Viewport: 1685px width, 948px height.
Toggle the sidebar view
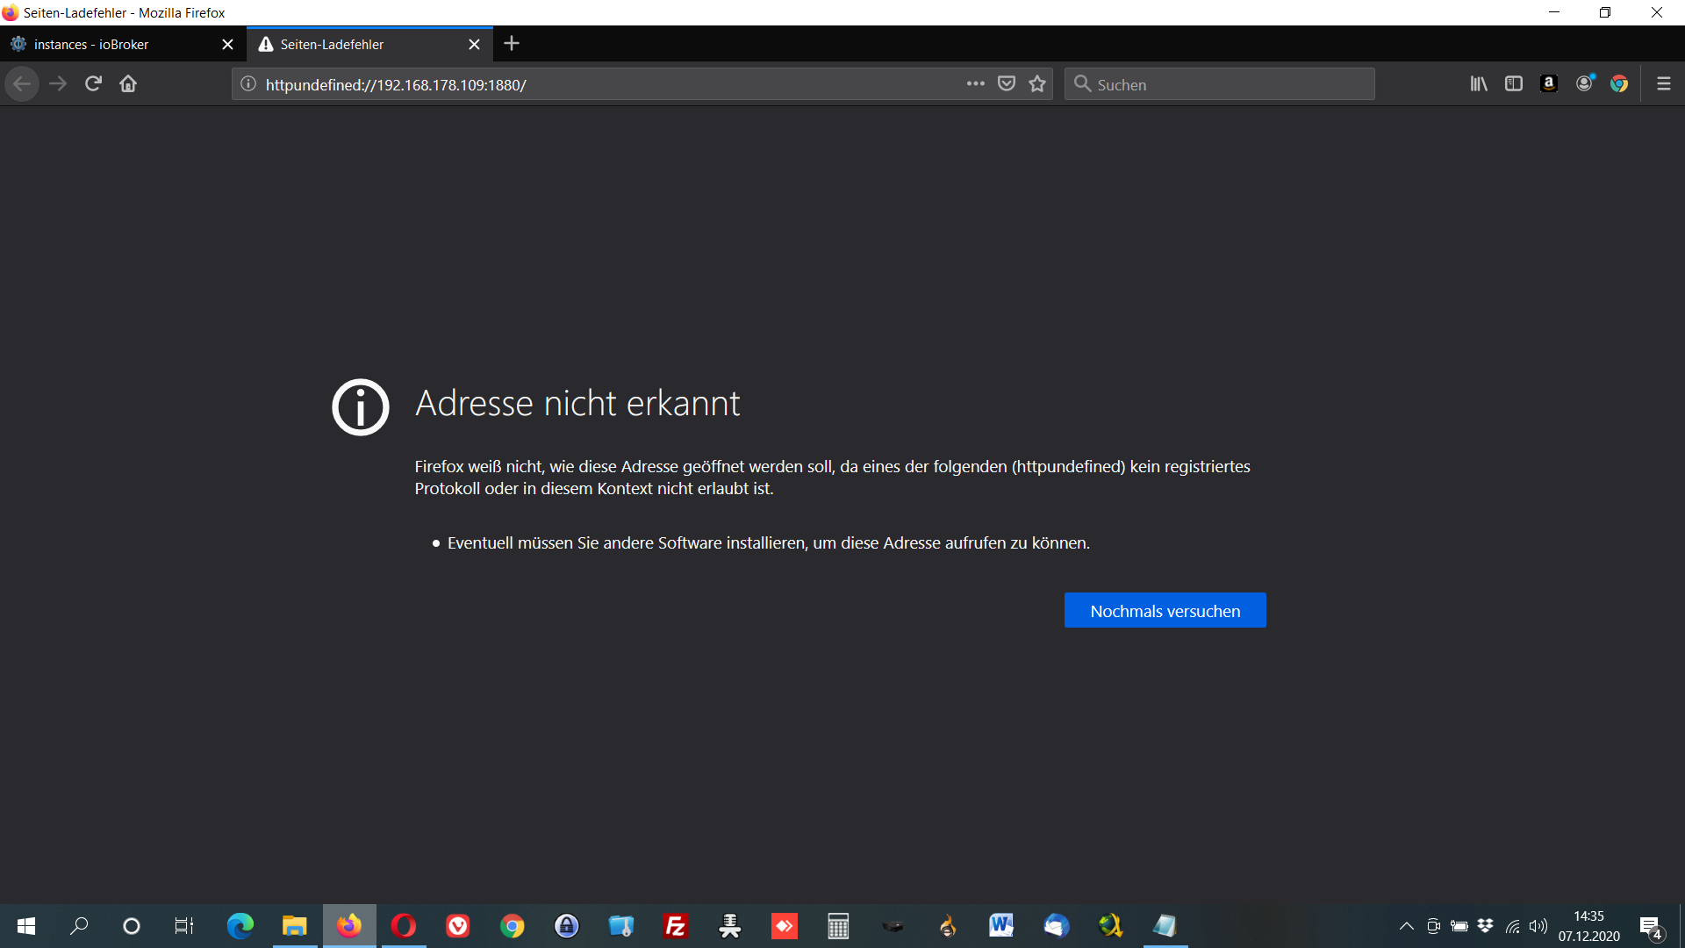(1514, 84)
